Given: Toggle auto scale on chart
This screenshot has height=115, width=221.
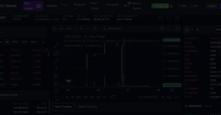Looking at the screenshot, I should [177, 97].
